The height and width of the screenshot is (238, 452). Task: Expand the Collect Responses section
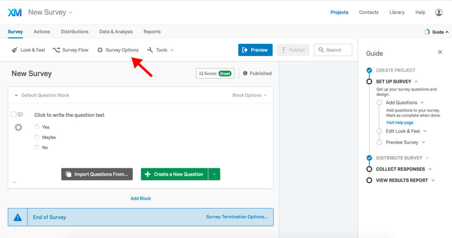pos(430,169)
